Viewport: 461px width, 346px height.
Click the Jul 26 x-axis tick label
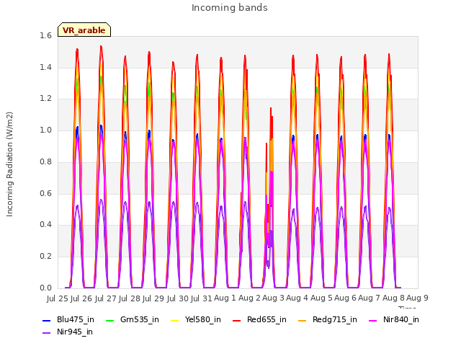pyautogui.click(x=81, y=298)
